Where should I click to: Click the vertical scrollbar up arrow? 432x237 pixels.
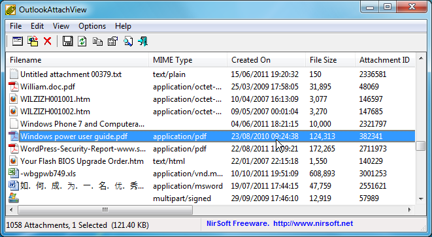(421, 58)
